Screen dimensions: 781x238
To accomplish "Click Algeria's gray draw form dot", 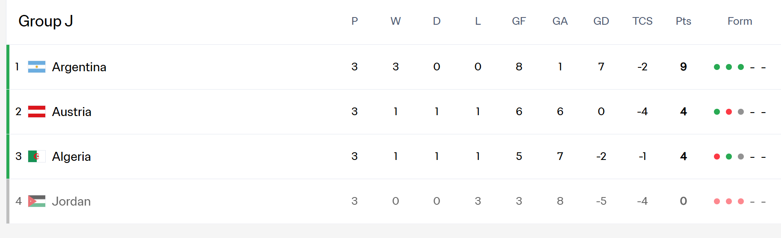I will coord(741,157).
